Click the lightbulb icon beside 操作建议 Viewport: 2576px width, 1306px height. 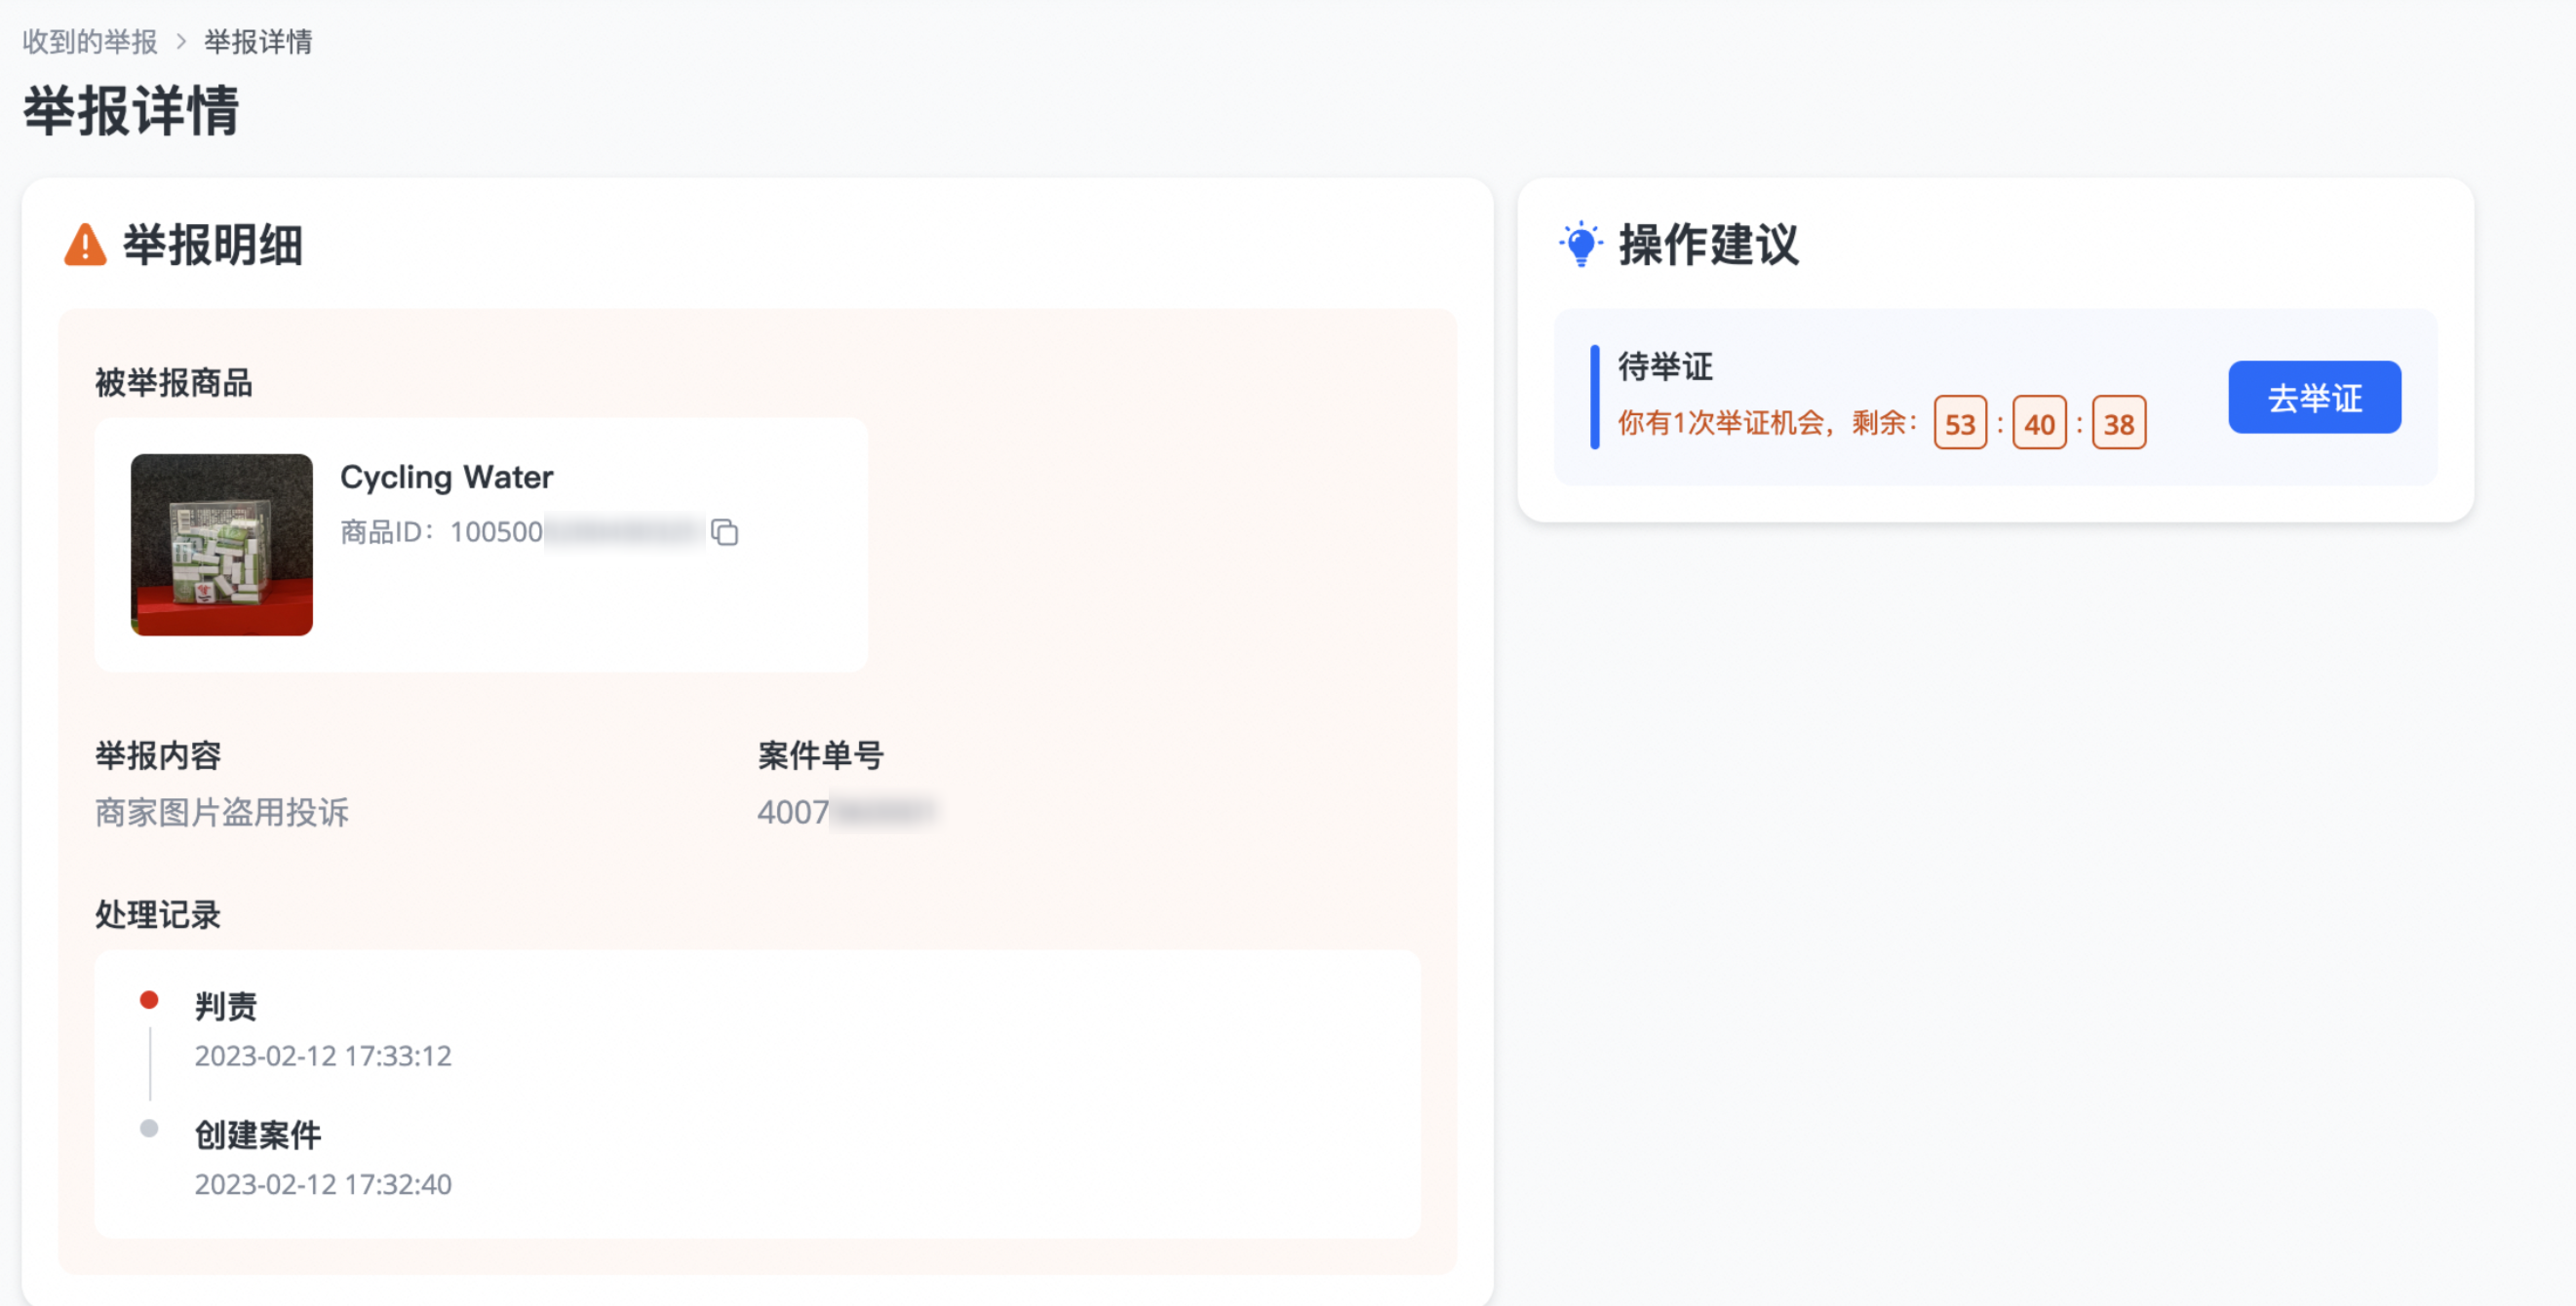1581,244
